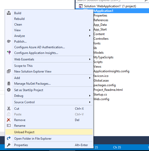Click the StartUp Project gear icon

pos(9,90)
